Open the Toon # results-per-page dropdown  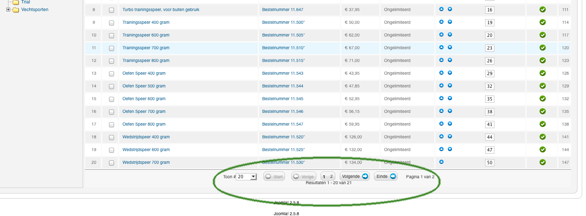click(246, 177)
